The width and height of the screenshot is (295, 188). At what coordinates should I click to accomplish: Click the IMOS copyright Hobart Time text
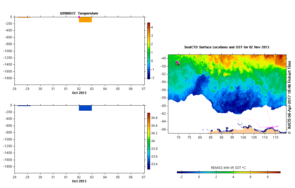[289, 97]
